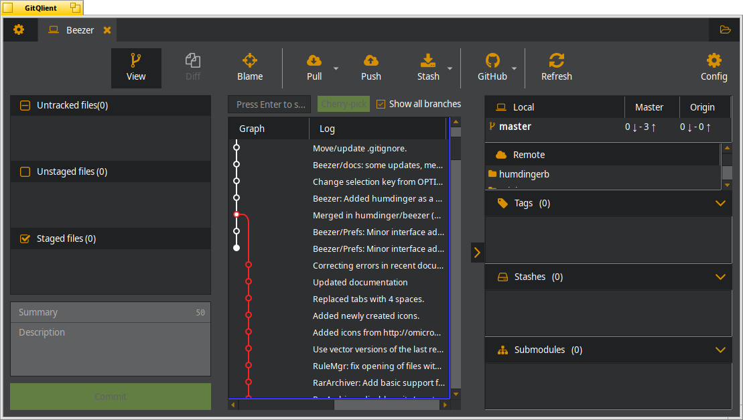Pull changes with the Pull icon
This screenshot has height=420, width=743.
coord(314,60)
